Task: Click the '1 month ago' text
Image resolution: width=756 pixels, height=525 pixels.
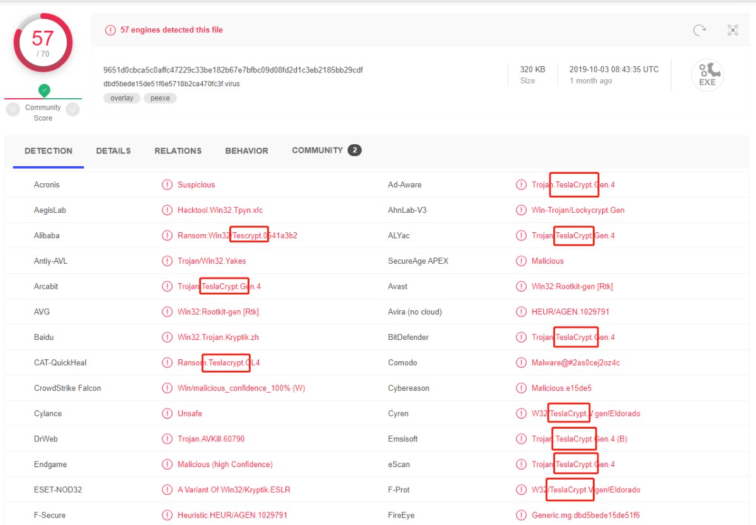Action: pos(591,81)
